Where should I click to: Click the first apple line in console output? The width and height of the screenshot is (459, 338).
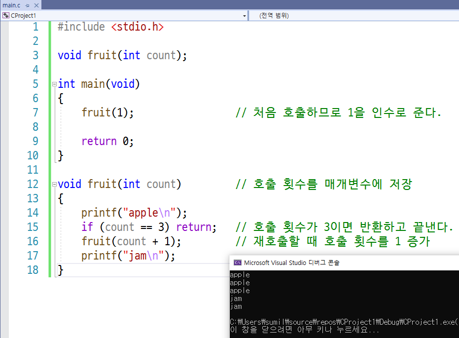[240, 275]
